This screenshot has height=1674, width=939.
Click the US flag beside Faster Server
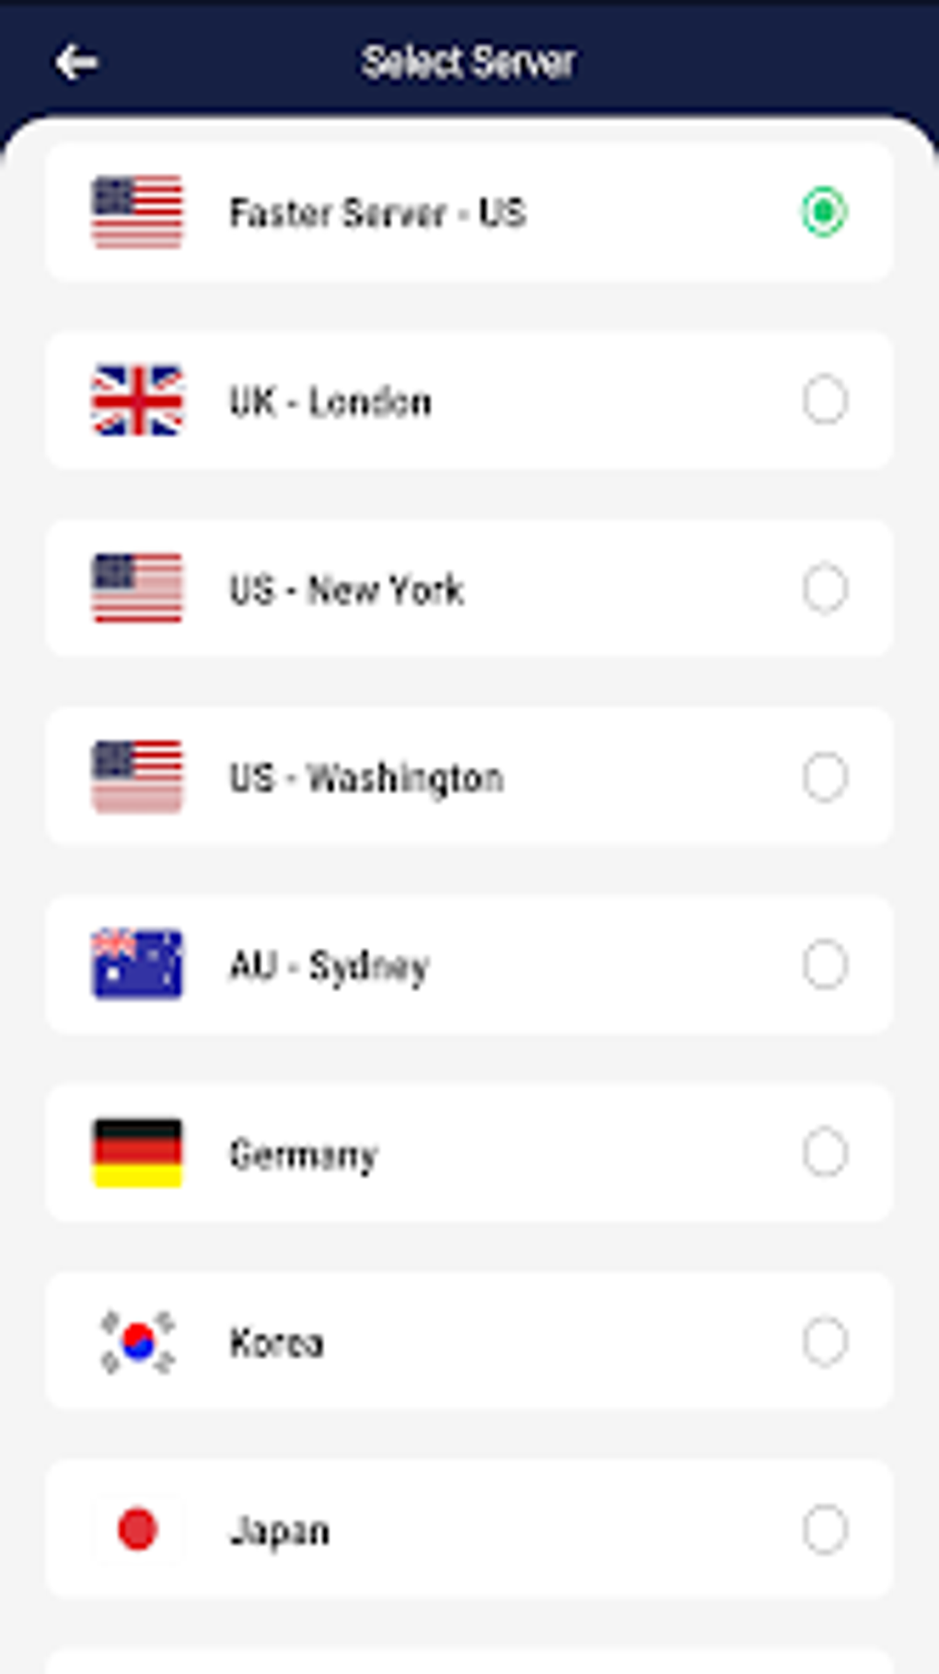tap(137, 213)
